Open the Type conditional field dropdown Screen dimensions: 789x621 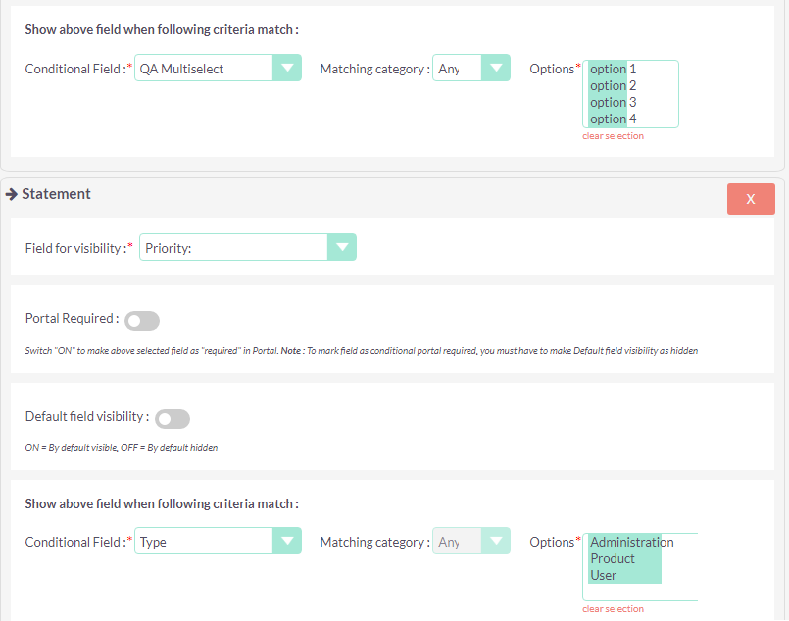tap(218, 542)
